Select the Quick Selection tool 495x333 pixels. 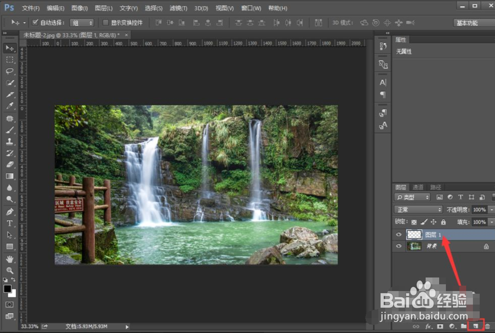pos(9,83)
